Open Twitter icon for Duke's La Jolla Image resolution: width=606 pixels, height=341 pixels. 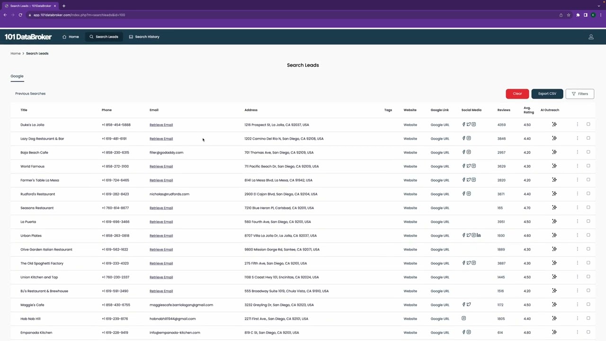click(x=469, y=125)
